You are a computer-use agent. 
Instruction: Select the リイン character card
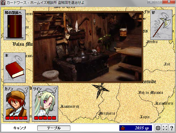(45, 104)
